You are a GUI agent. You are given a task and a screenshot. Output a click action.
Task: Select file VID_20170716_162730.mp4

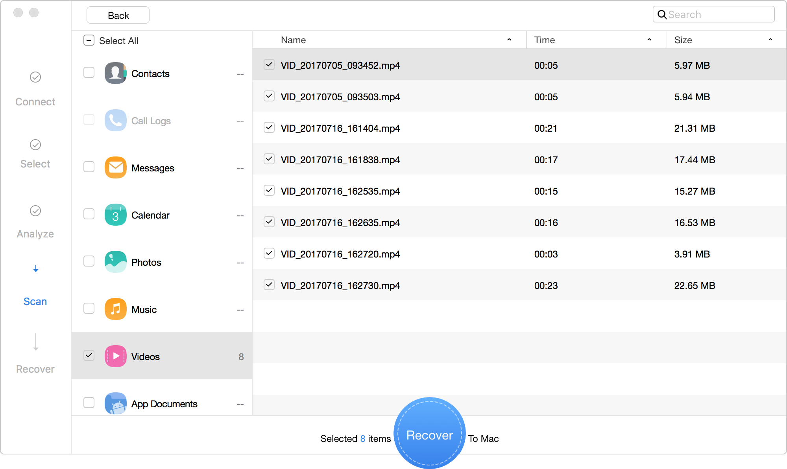point(519,285)
